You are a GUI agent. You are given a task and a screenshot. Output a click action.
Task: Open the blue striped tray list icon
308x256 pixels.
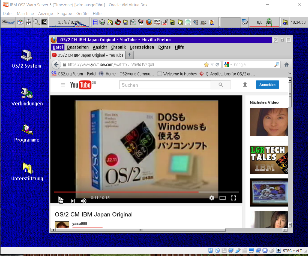tap(95, 22)
